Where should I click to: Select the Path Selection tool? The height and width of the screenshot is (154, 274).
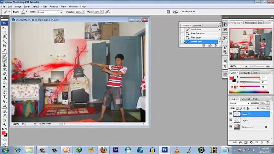click(4, 101)
